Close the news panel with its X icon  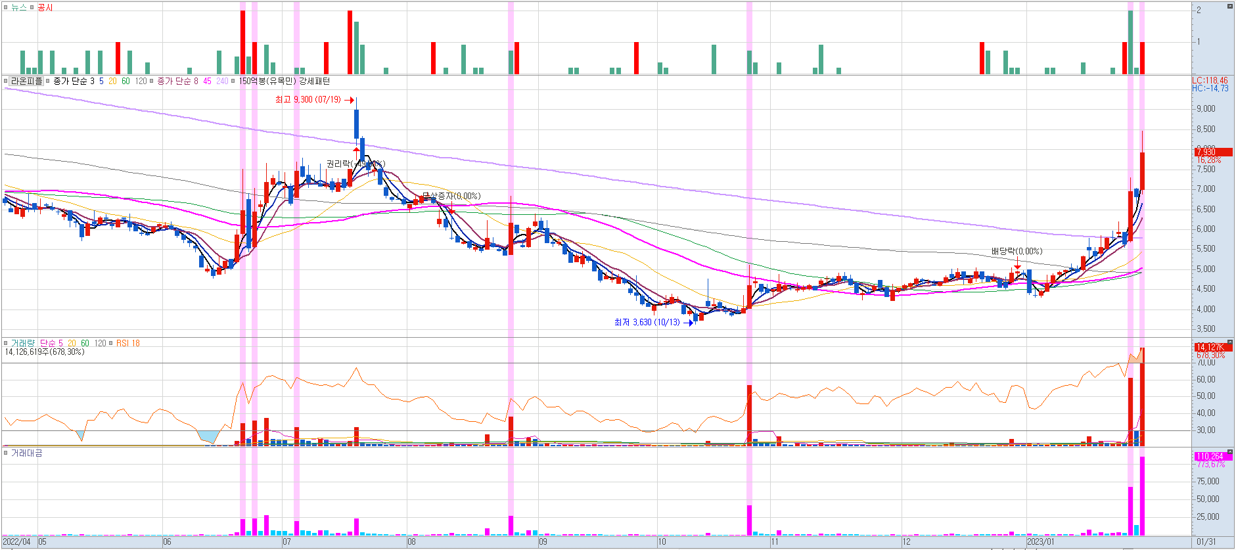pos(1230,6)
